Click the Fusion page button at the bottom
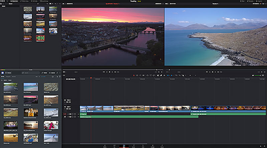The image size is (267, 148). pyautogui.click(x=134, y=146)
